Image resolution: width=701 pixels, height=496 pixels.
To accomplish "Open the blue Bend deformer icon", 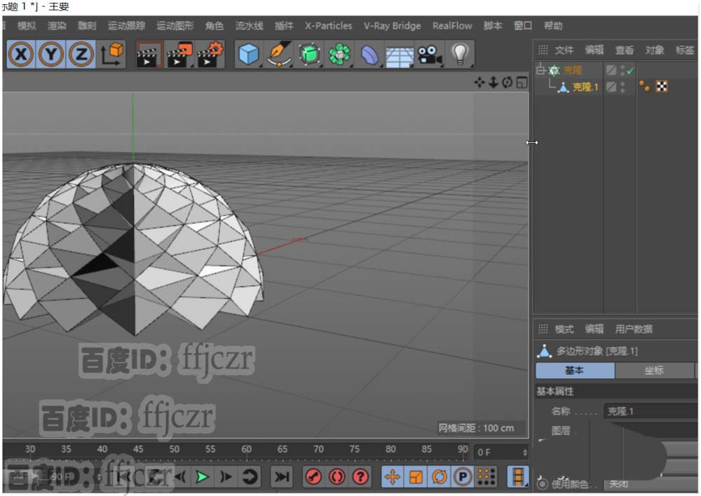I will (369, 55).
